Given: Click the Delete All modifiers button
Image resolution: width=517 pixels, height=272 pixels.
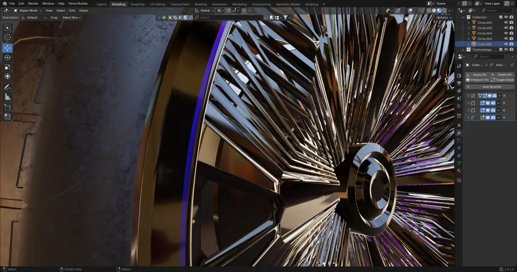Looking at the screenshot, I should point(502,75).
